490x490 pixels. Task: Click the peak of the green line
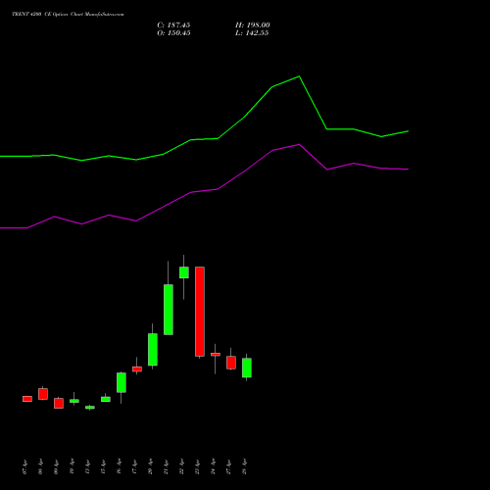click(x=299, y=76)
